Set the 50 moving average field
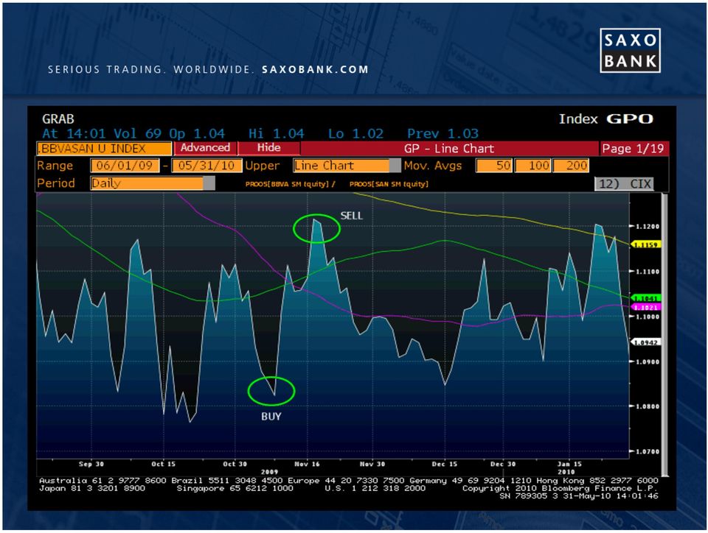 point(493,166)
